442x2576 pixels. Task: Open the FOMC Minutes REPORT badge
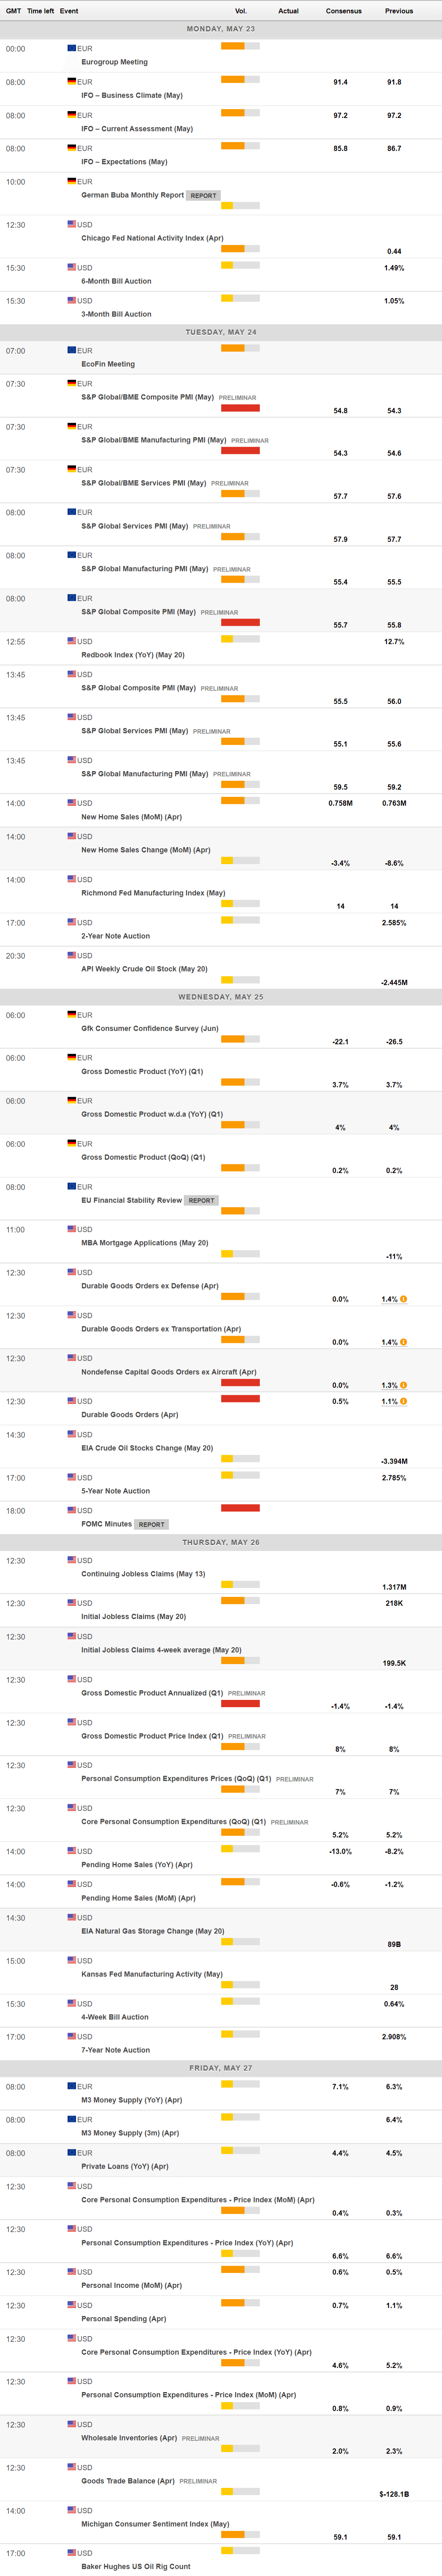click(x=152, y=1524)
